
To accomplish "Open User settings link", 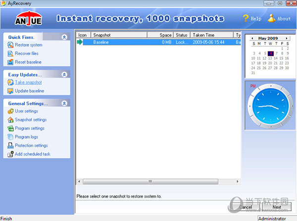I will click(x=27, y=111).
